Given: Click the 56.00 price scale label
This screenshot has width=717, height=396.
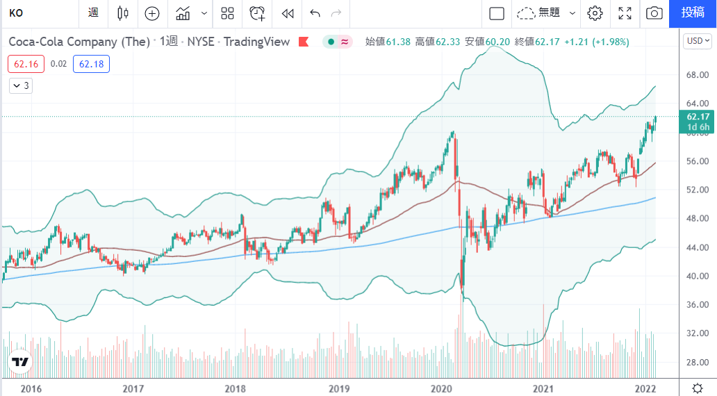Looking at the screenshot, I should pyautogui.click(x=698, y=161).
